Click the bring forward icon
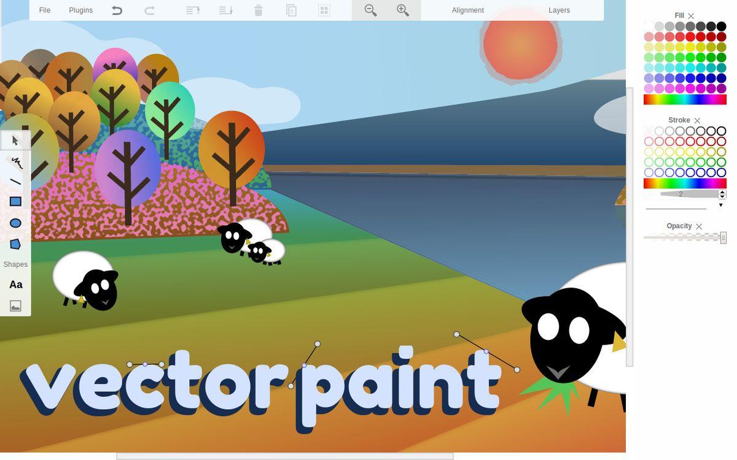This screenshot has width=737, height=460. 193,10
